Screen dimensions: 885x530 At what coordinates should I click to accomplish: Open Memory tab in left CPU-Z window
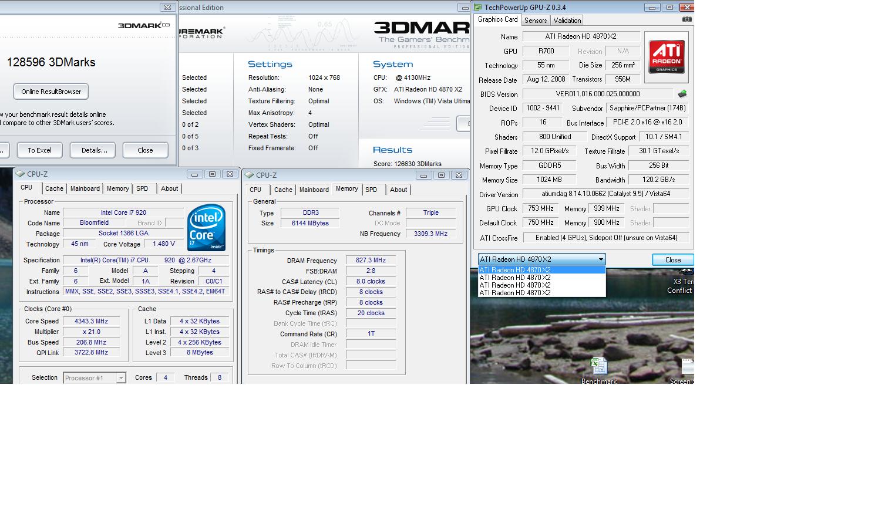click(117, 188)
